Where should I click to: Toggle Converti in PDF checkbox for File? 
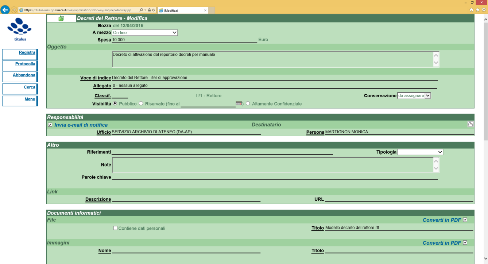465,220
